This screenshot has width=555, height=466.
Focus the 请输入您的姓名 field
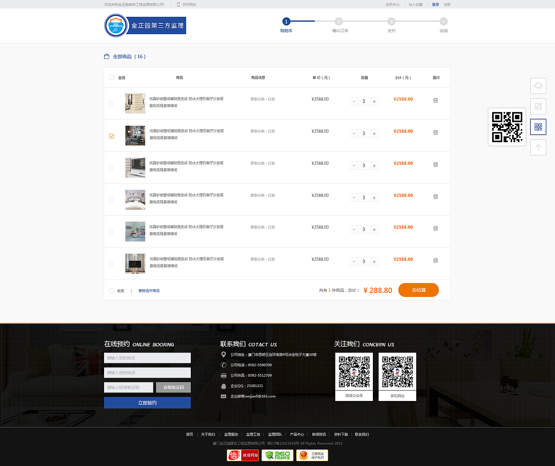[x=147, y=358]
